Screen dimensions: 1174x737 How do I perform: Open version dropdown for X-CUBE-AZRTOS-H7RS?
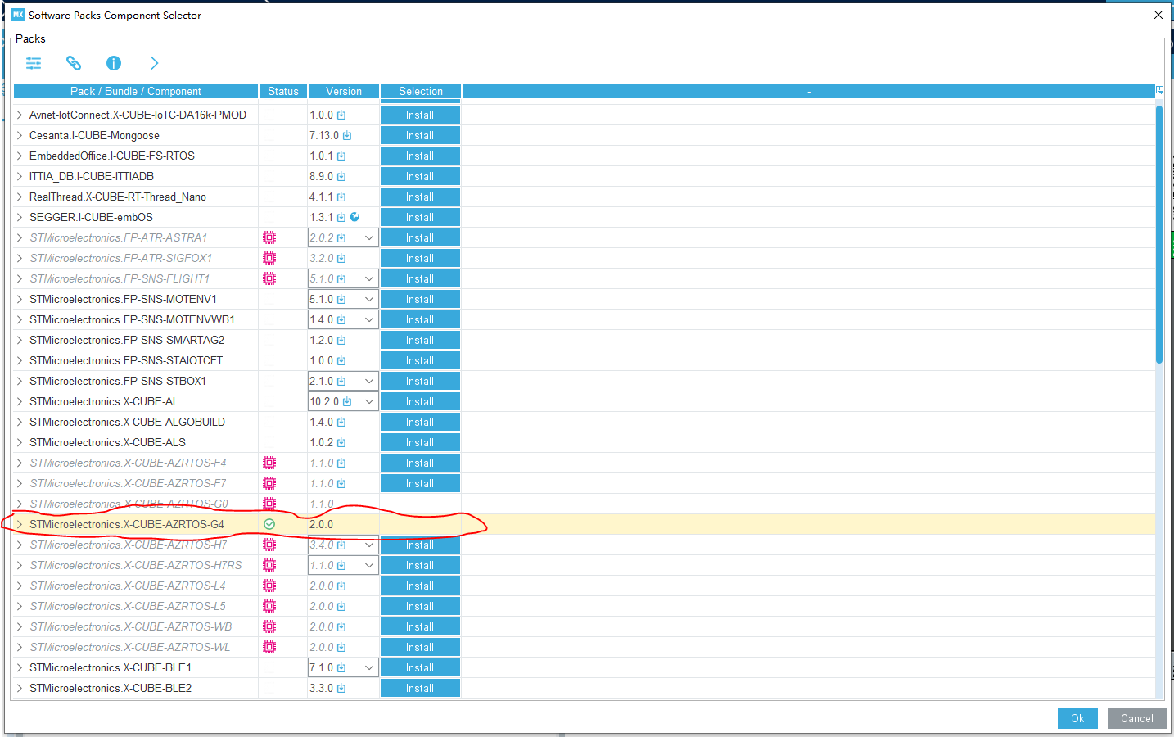coord(369,565)
